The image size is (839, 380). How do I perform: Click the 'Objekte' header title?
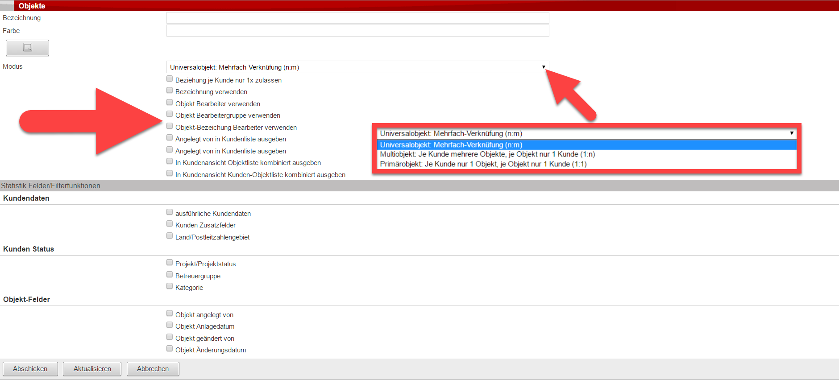click(32, 6)
